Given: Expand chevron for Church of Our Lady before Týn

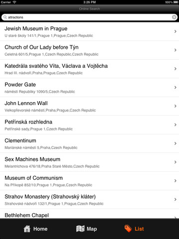Looking at the screenshot, I should pos(176,50).
